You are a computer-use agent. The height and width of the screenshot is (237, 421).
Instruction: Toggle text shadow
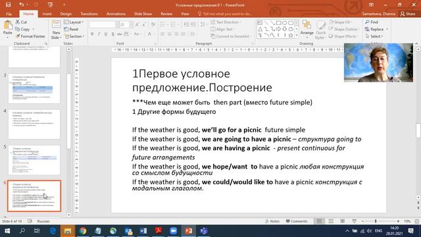click(112, 34)
